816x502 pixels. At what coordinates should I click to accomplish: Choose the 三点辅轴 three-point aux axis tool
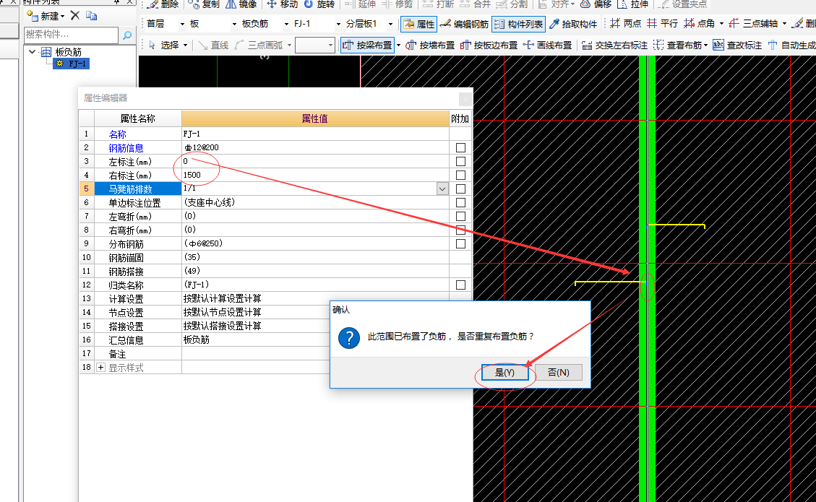753,23
